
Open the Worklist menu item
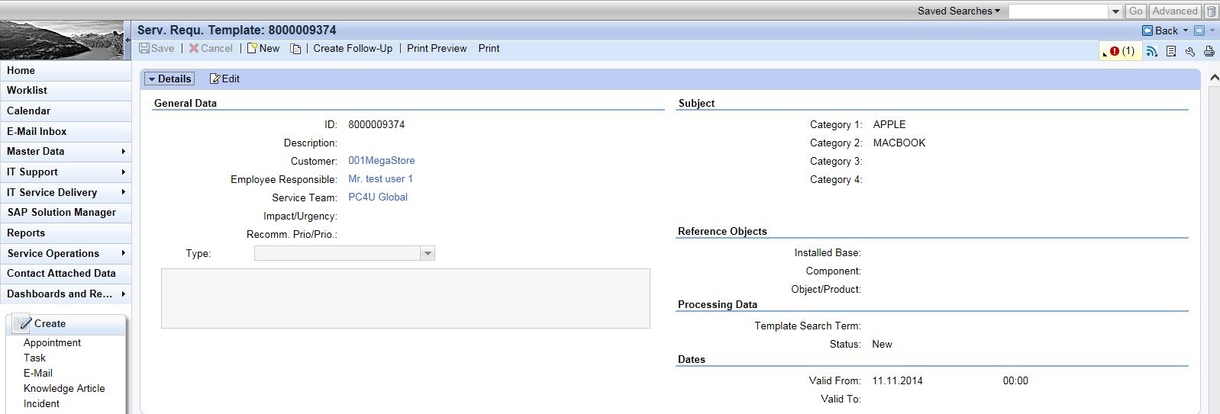[x=66, y=90]
